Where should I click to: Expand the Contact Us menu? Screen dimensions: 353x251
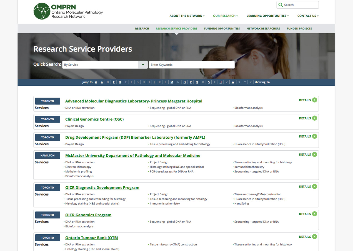(x=308, y=16)
